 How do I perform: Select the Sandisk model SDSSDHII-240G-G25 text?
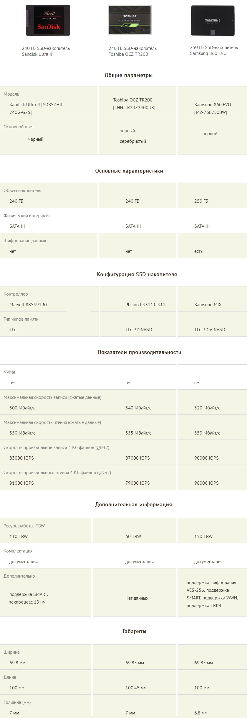tap(37, 108)
